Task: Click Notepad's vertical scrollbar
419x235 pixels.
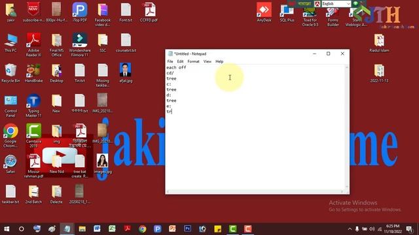Action: pyautogui.click(x=346, y=127)
